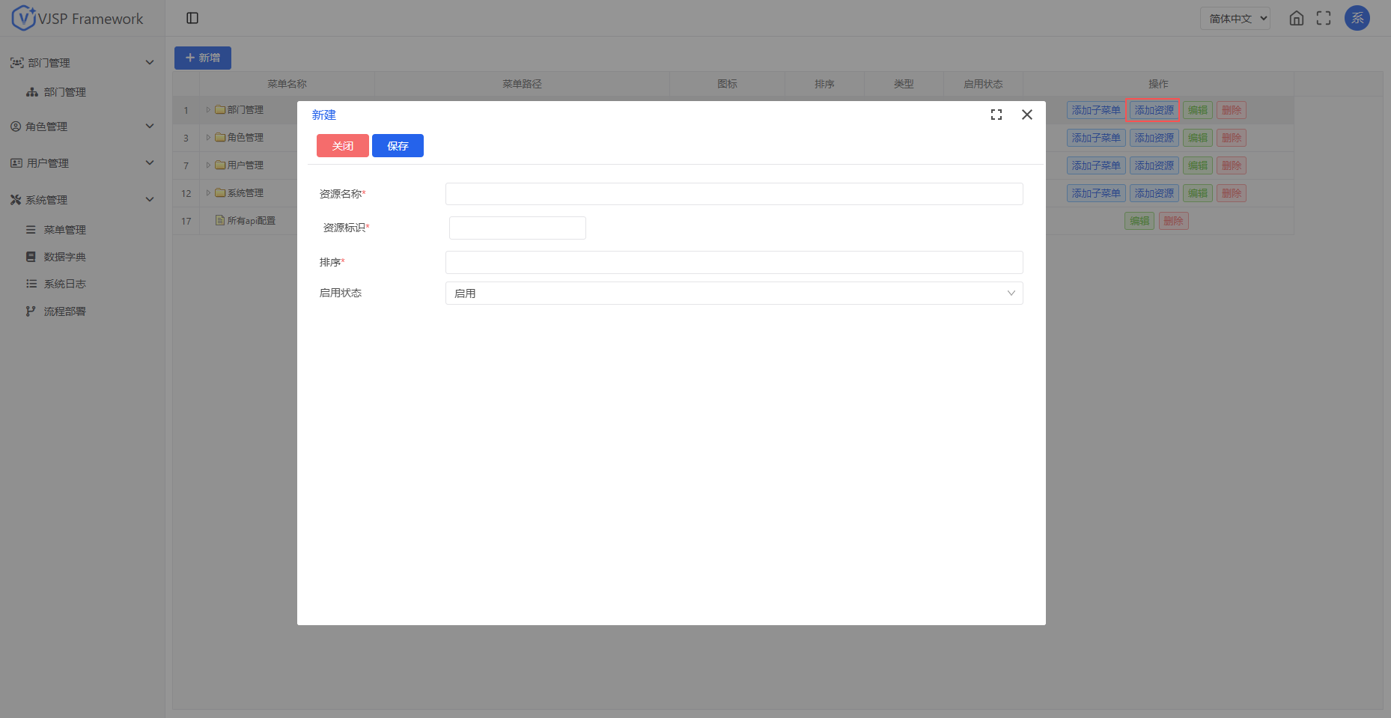Click the VJSP Framework logo
Viewport: 1391px width, 718px height.
click(78, 18)
